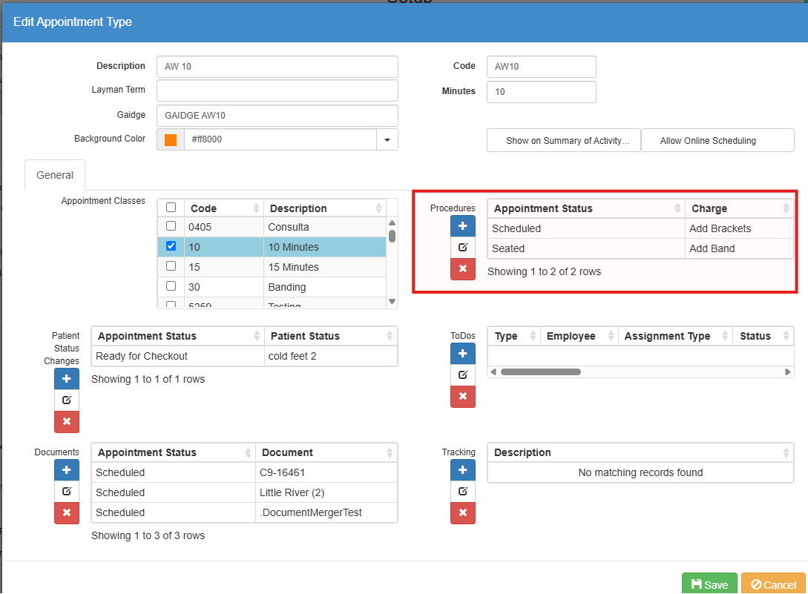Sort Documents by Appointment Status
The height and width of the screenshot is (594, 808).
tap(174, 452)
